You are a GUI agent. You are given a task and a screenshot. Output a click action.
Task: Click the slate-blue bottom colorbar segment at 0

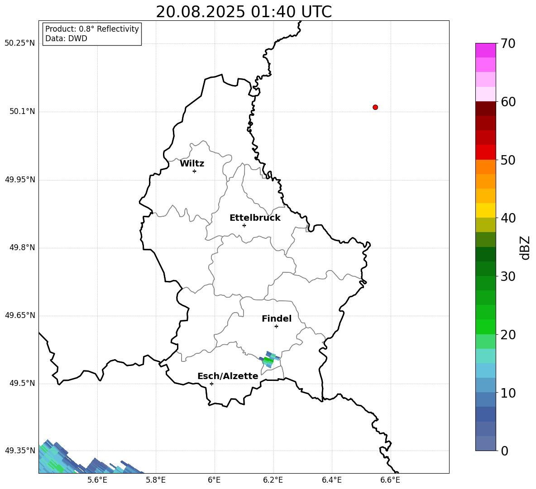coord(485,443)
